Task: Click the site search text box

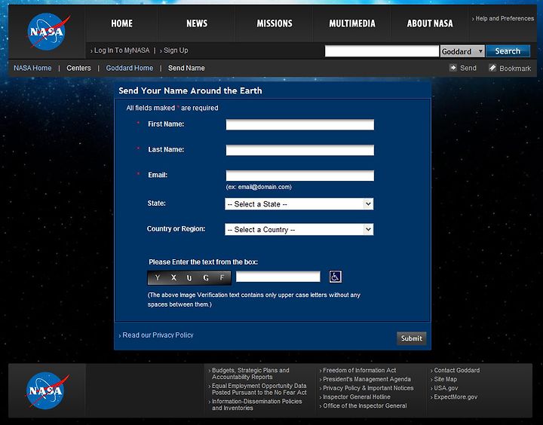Action: point(382,51)
